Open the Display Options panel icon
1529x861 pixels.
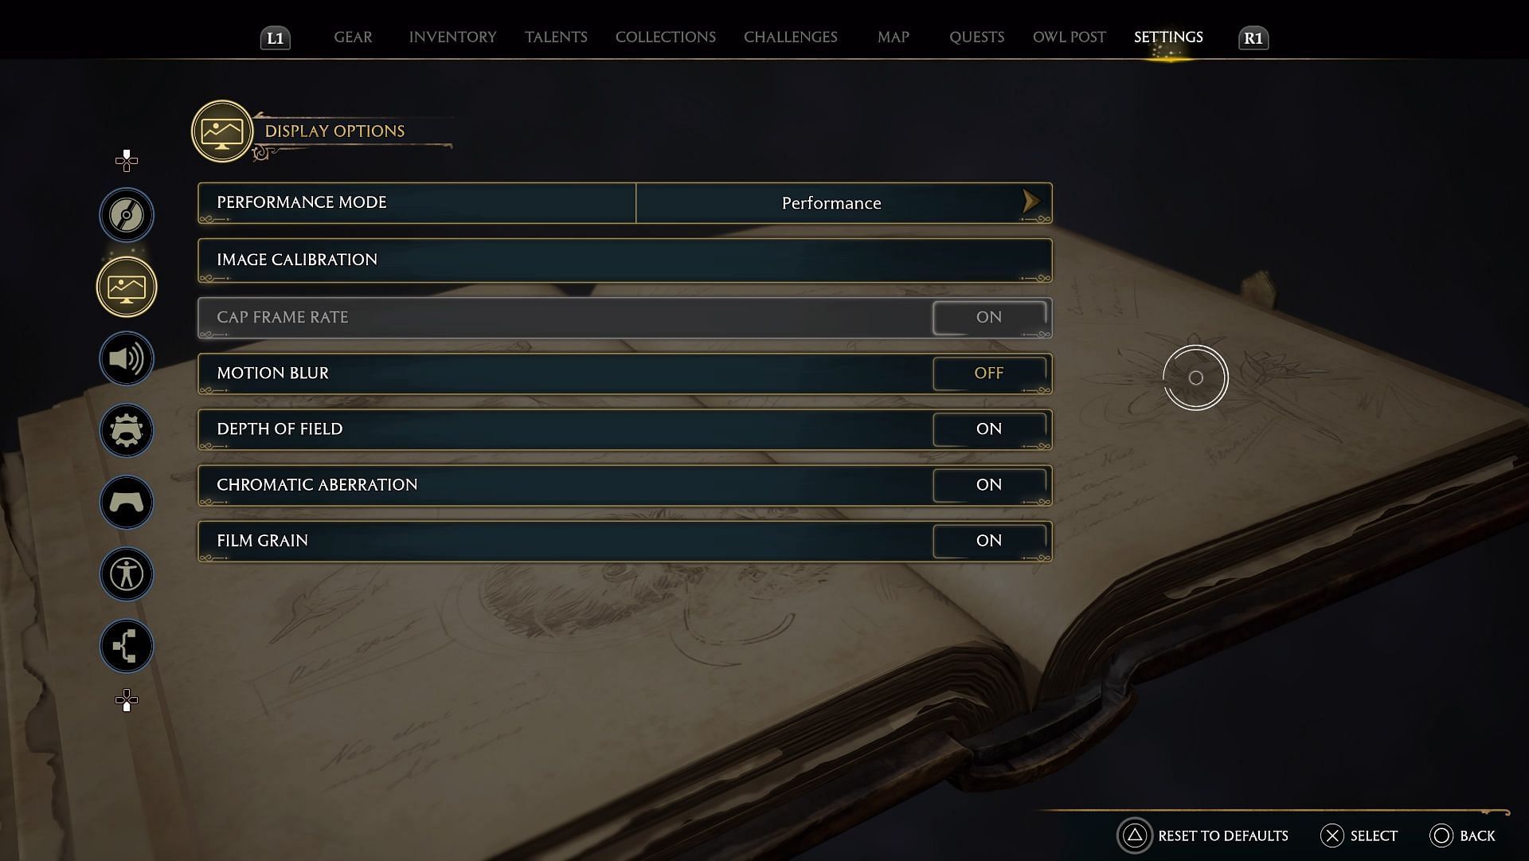coord(126,286)
